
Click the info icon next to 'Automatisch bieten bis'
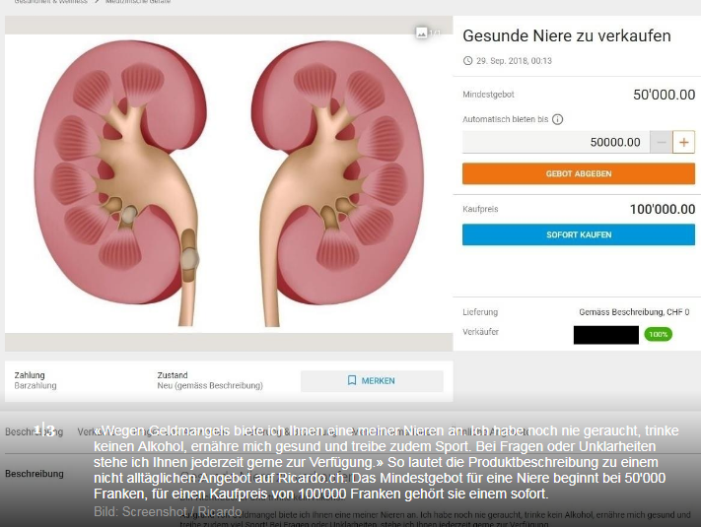click(x=557, y=119)
